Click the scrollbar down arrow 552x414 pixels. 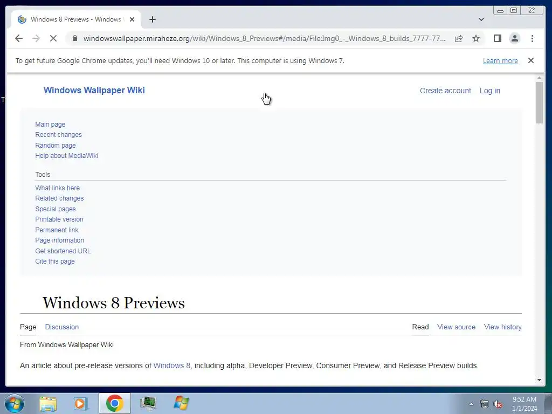point(539,380)
